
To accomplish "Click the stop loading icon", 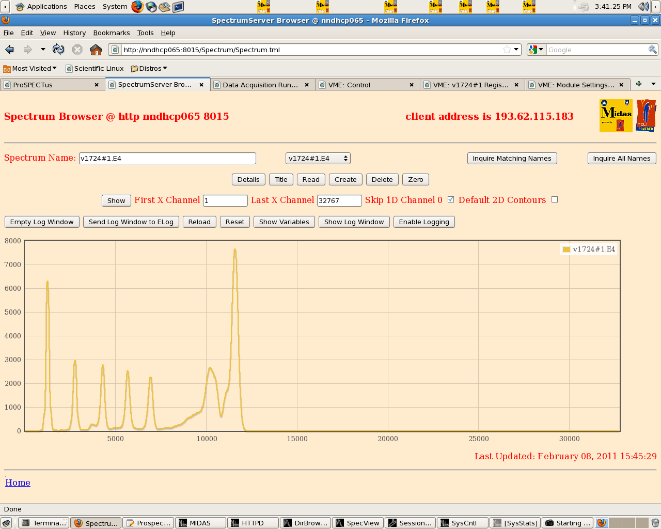I will click(77, 50).
